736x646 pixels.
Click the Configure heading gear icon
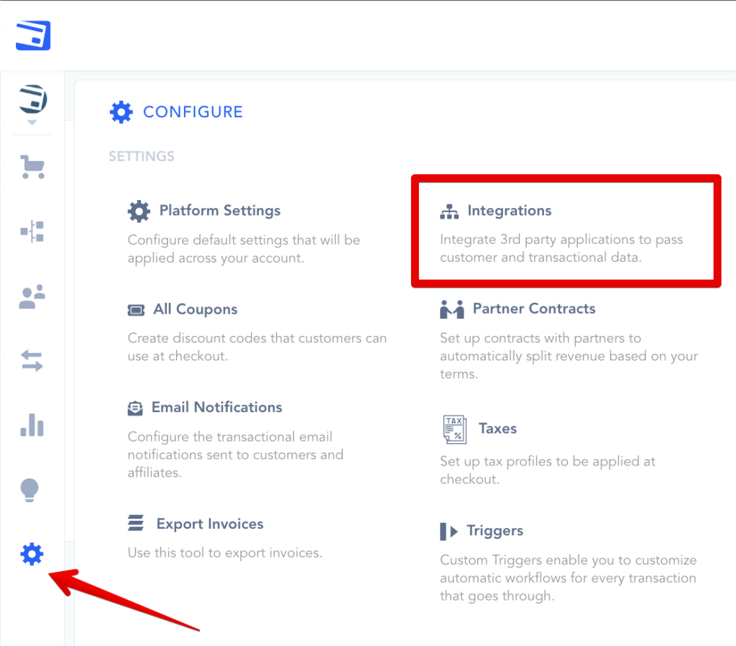121,112
